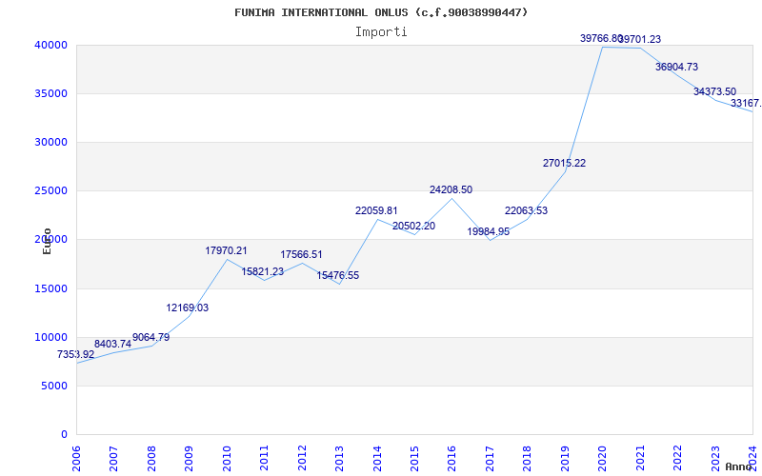Select the 12169.03 data label

188,307
